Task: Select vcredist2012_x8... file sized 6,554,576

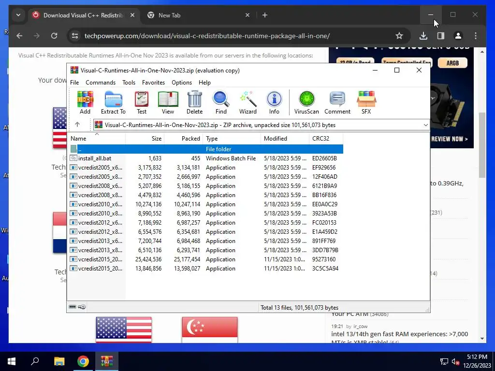Action: point(206,231)
